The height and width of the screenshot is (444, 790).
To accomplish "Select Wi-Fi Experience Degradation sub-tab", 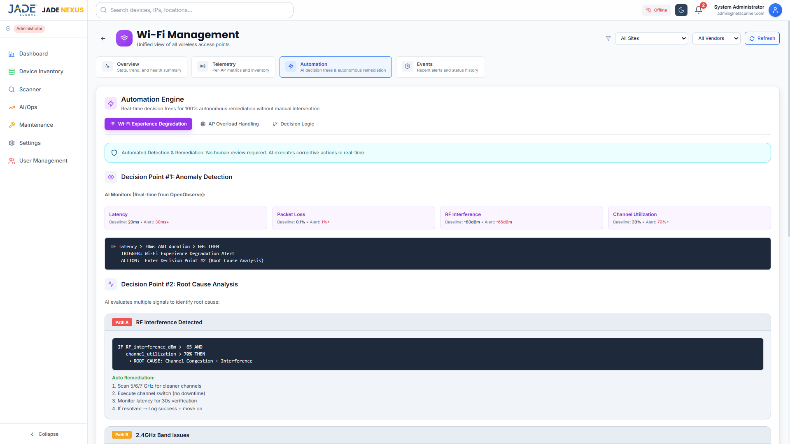I will [148, 124].
